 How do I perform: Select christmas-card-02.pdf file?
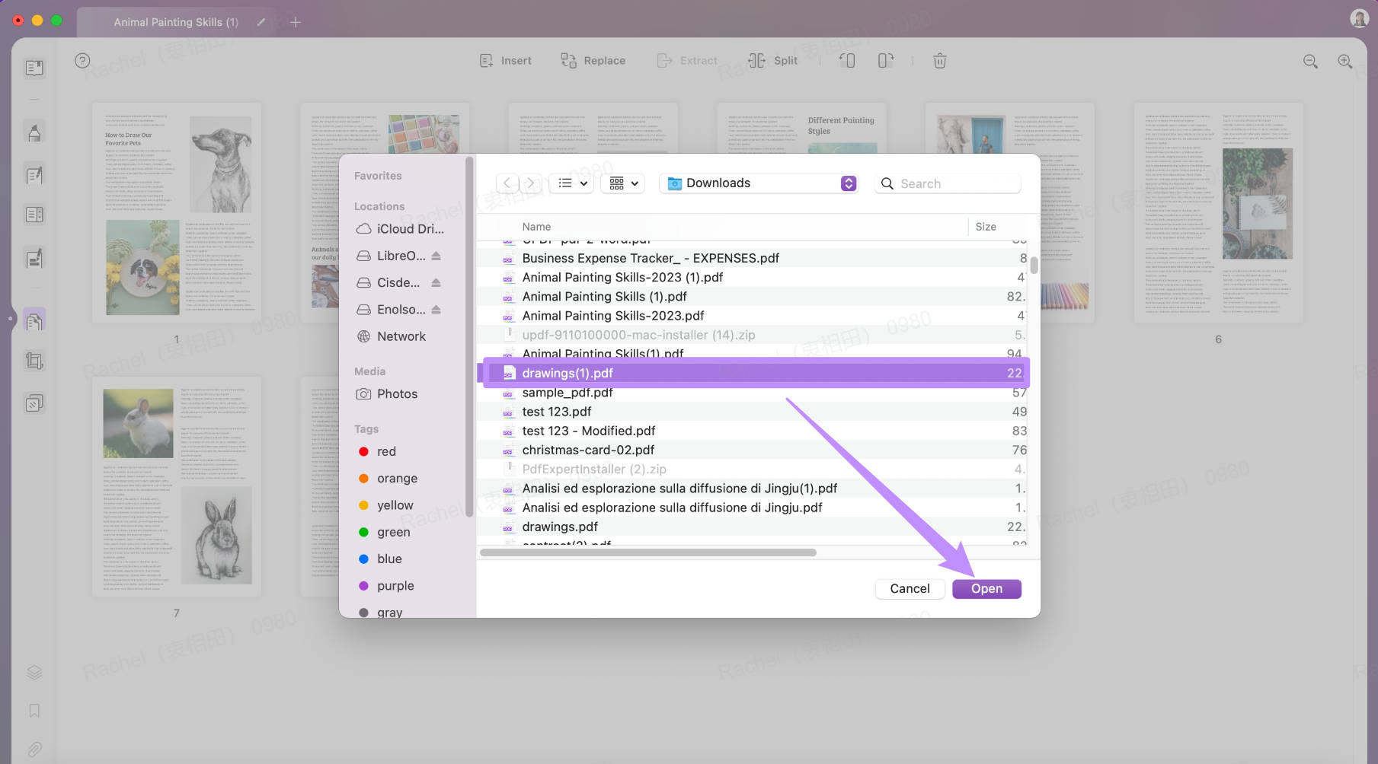754,450
